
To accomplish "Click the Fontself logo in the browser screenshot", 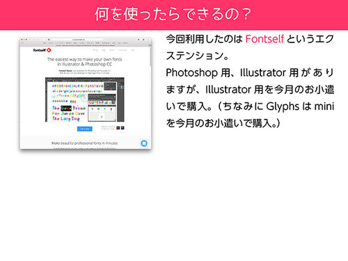I will (x=42, y=50).
